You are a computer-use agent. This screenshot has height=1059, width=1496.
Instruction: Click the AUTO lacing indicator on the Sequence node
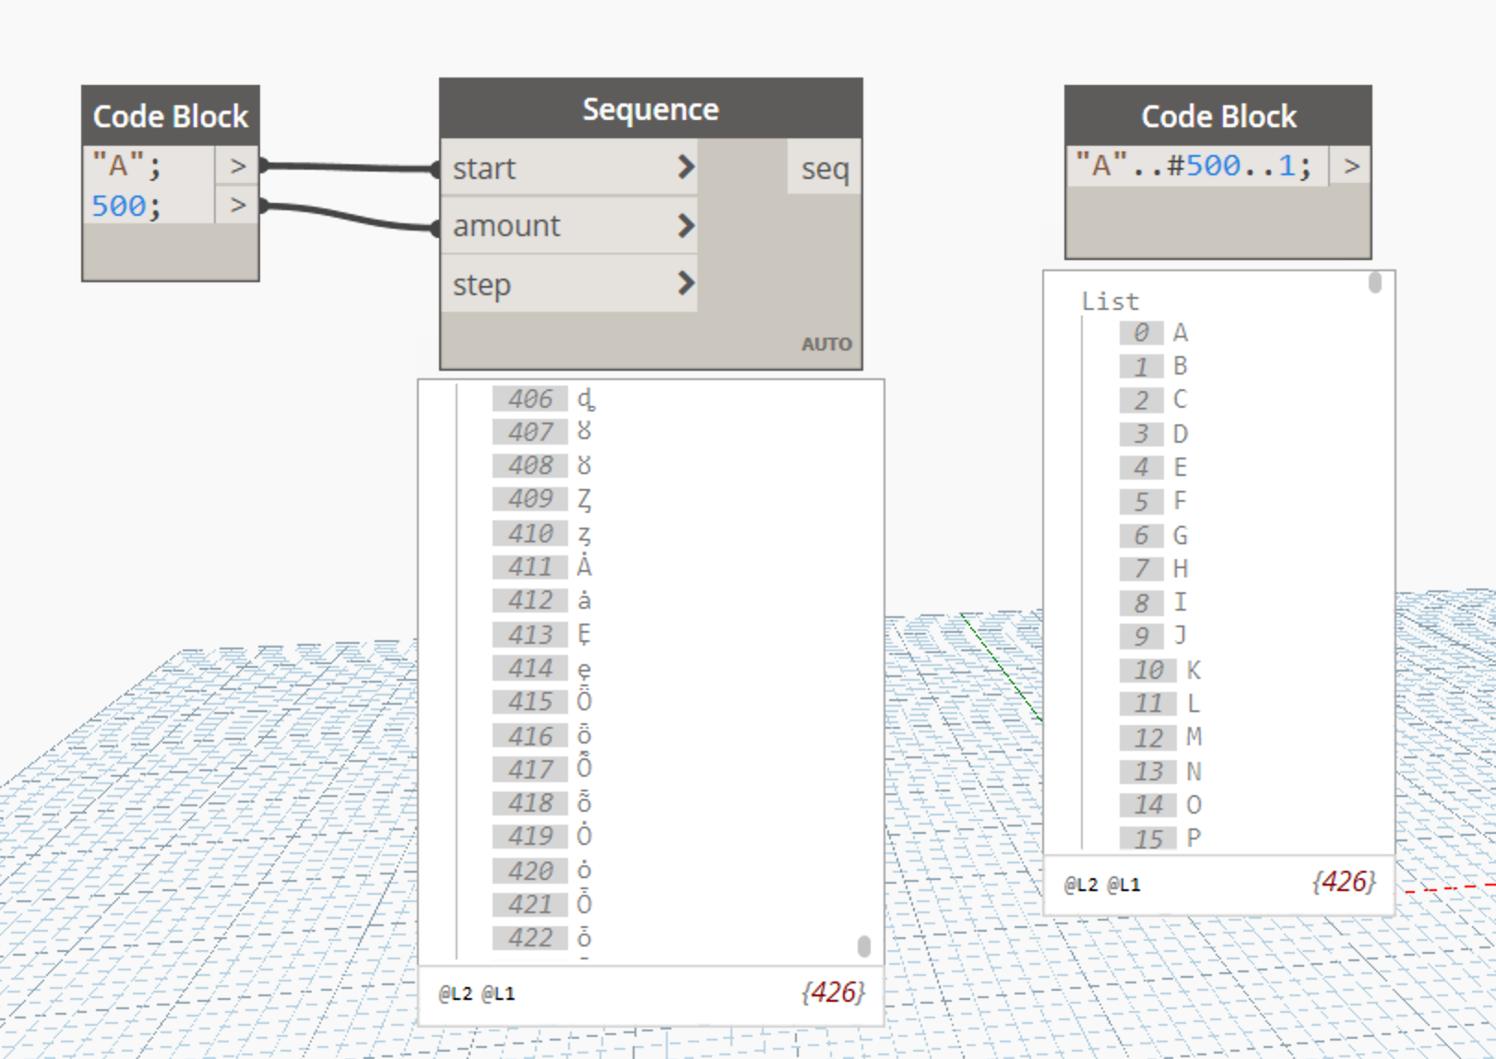825,343
